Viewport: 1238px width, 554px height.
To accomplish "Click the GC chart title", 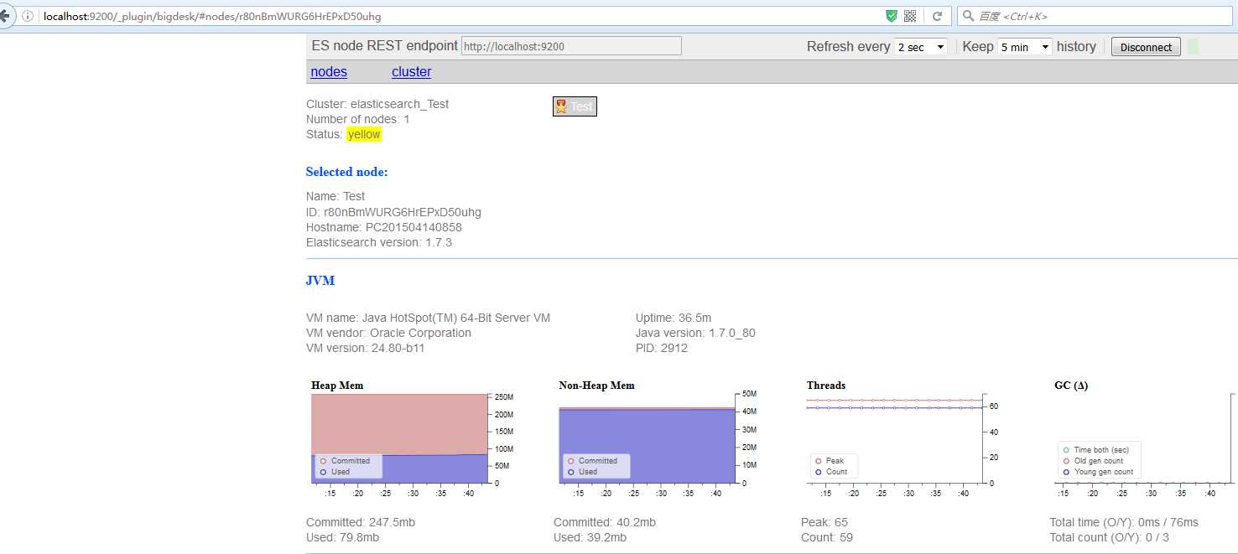I will (x=1071, y=386).
